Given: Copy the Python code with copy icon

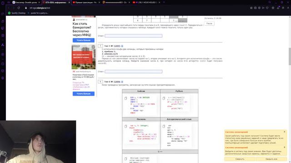Looking at the screenshot, I should click(x=164, y=98).
